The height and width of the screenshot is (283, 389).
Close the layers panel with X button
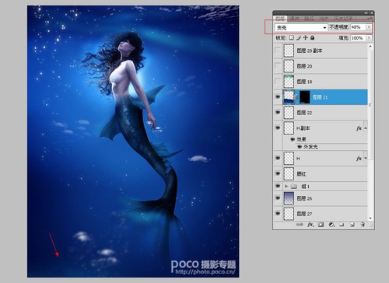click(x=372, y=12)
